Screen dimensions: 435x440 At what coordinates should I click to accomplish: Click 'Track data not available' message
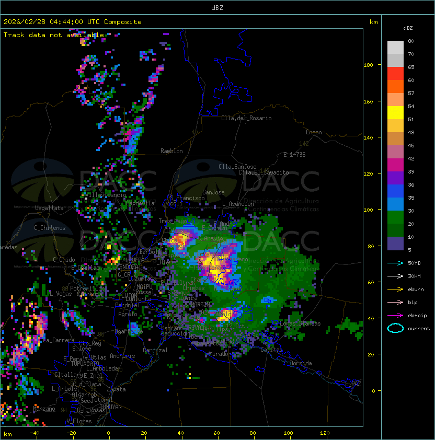point(54,35)
